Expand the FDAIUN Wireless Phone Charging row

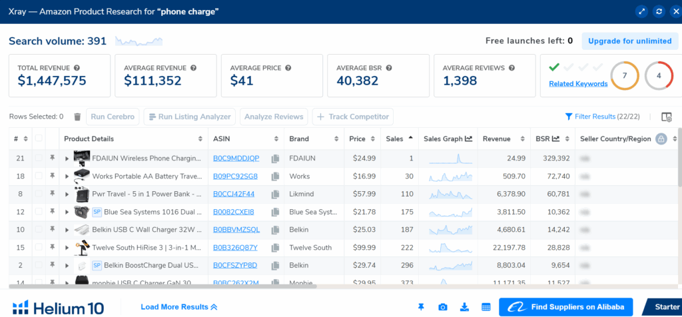coord(67,158)
